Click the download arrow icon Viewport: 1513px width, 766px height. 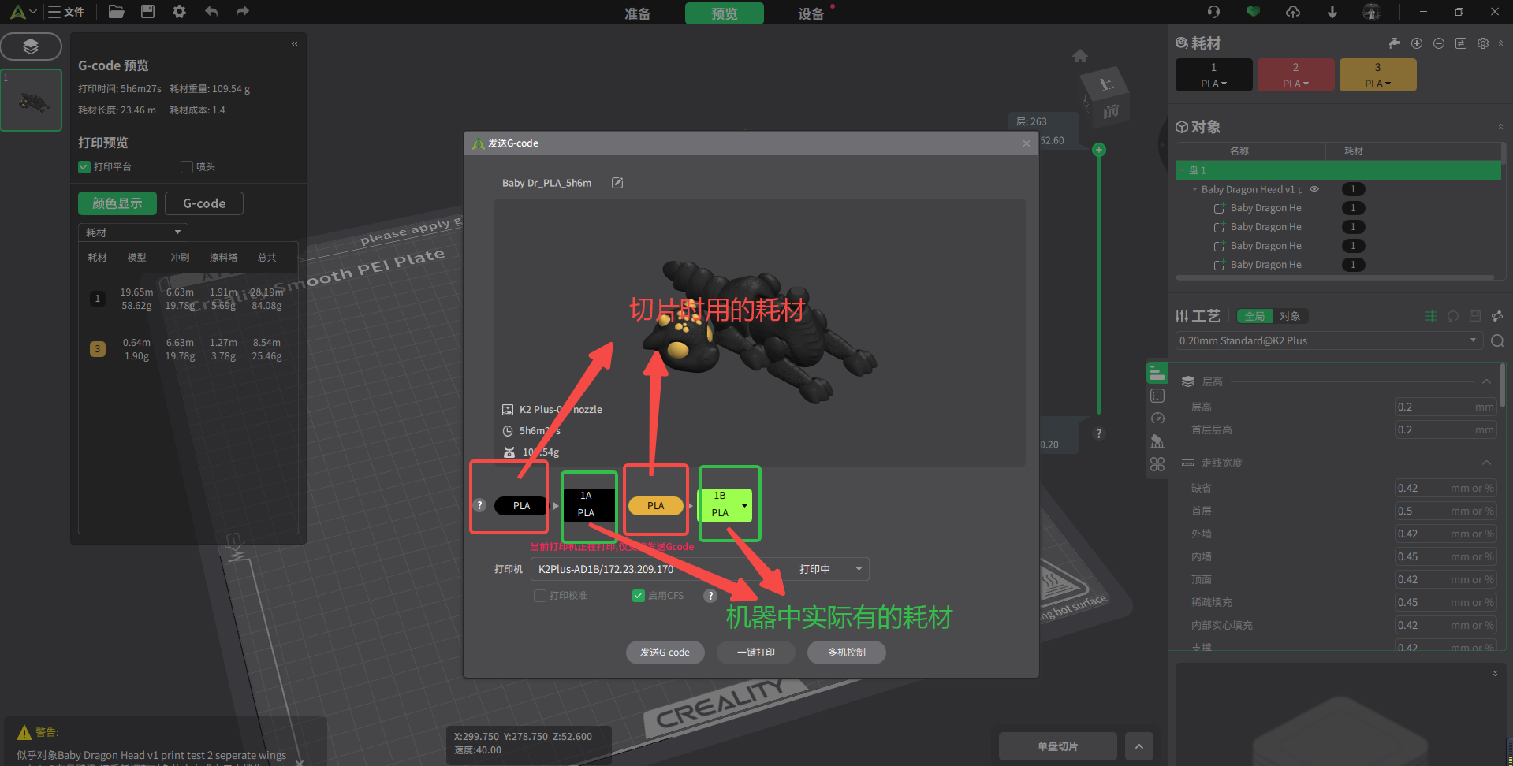coord(1332,12)
